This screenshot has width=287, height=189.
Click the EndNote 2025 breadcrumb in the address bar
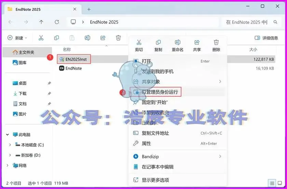tap(104, 22)
